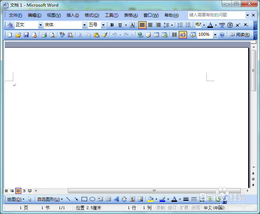Image resolution: width=260 pixels, height=214 pixels.
Task: Toggle Bold formatting
Action: [x=112, y=25]
